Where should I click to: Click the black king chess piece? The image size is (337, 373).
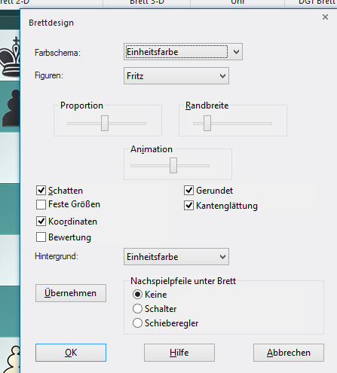point(10,57)
